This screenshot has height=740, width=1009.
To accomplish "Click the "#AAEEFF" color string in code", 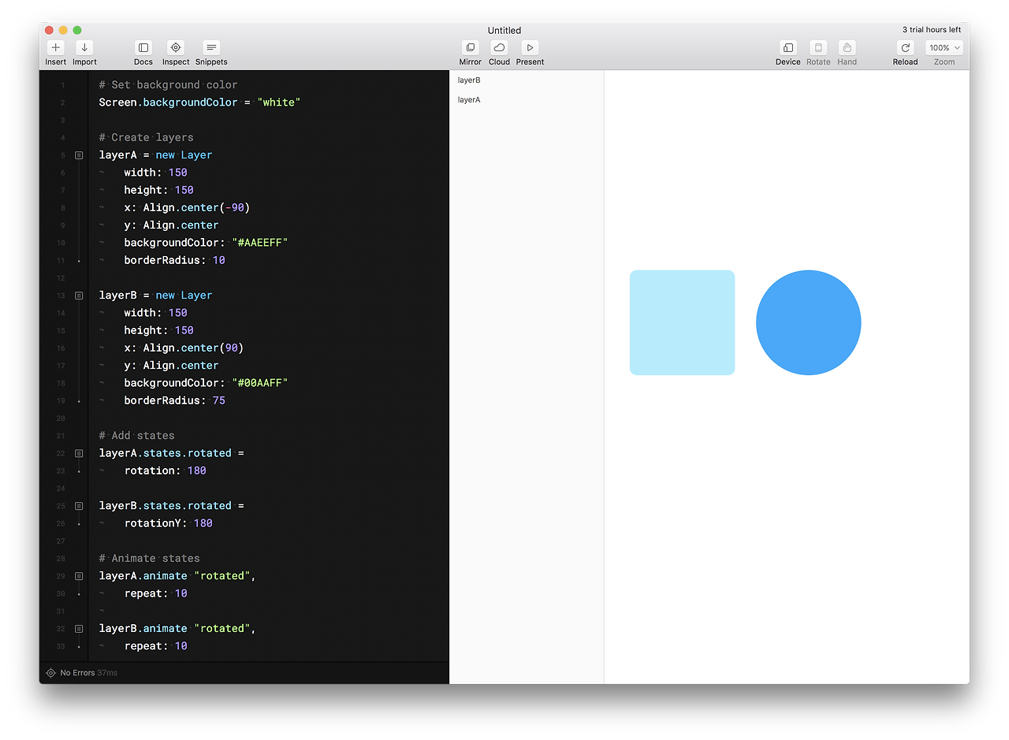I will pos(259,243).
